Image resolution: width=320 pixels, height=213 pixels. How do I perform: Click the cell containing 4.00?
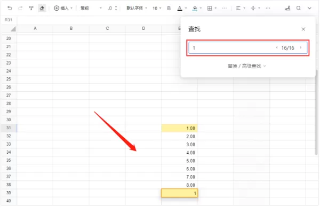click(179, 153)
